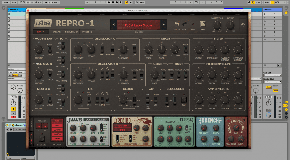290x160 pixels.
Task: Open the 1 Bar quantization dropdown
Action: pyautogui.click(x=56, y=2)
